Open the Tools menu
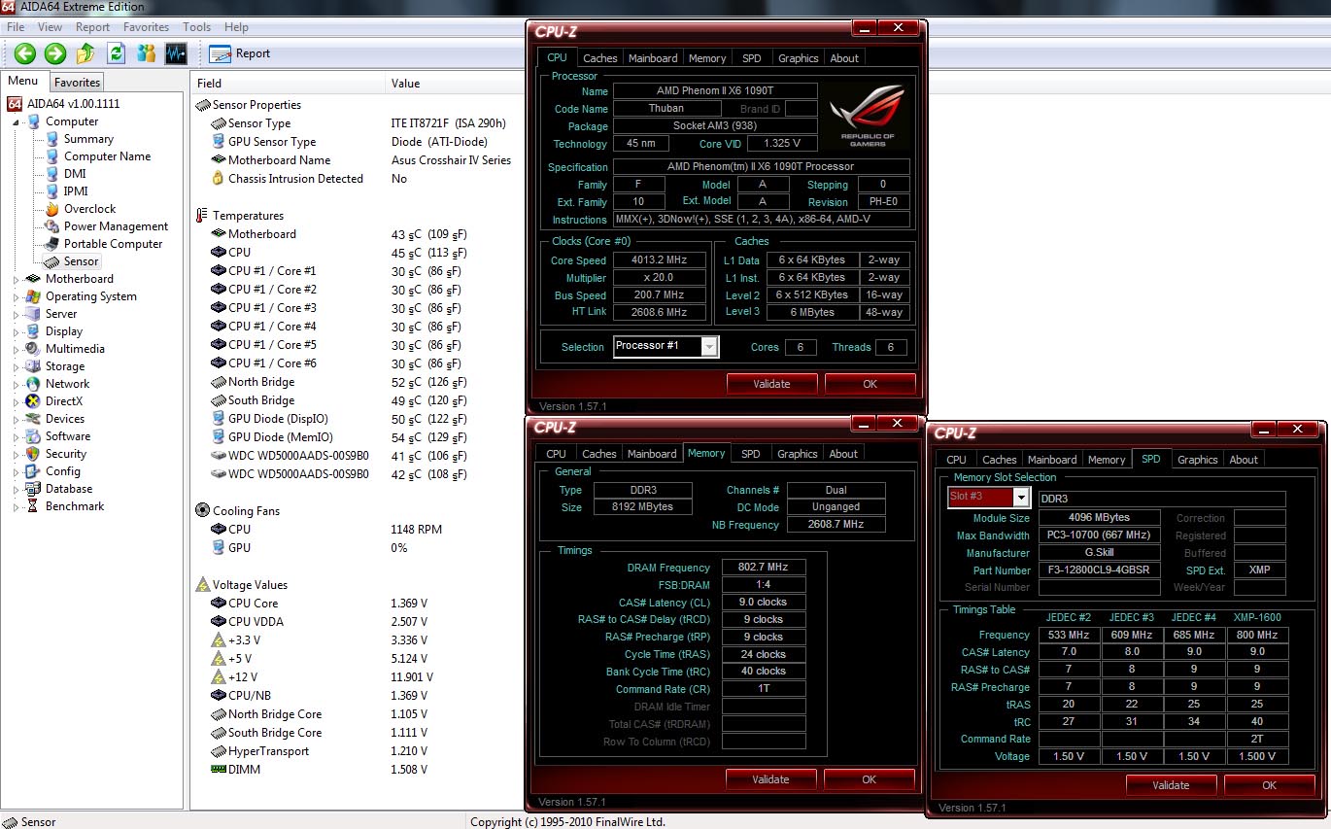Viewport: 1331px width, 829px height. [196, 27]
